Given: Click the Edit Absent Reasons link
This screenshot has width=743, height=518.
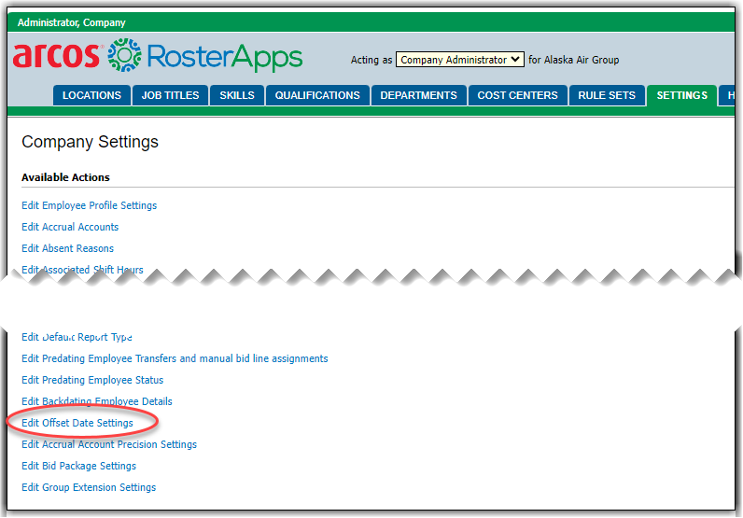Looking at the screenshot, I should pos(67,248).
